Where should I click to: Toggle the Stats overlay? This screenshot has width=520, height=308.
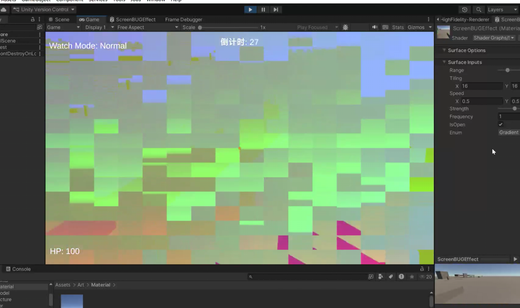[x=398, y=27]
